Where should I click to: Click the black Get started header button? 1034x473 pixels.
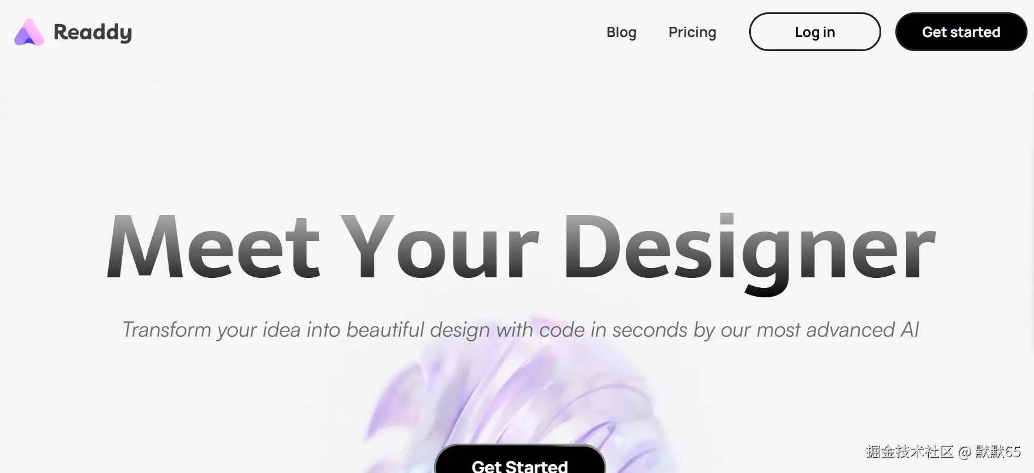(961, 32)
